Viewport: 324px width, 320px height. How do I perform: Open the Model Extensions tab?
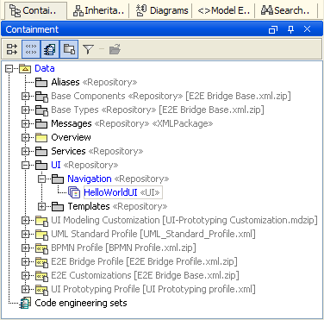[x=224, y=10]
